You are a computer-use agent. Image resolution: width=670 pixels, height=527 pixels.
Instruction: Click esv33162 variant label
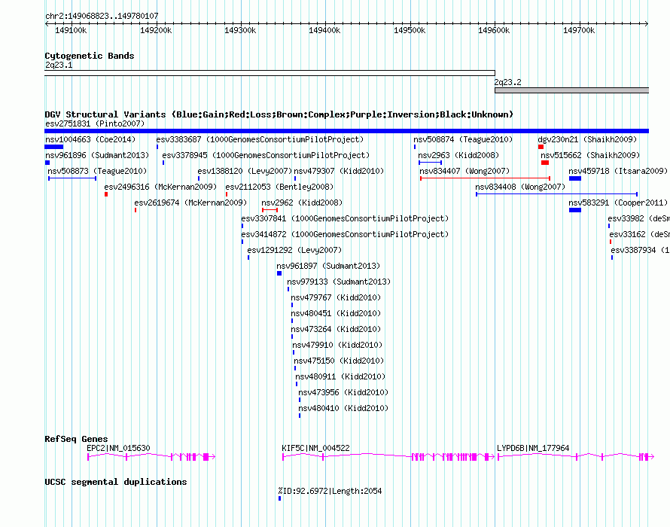(640, 234)
